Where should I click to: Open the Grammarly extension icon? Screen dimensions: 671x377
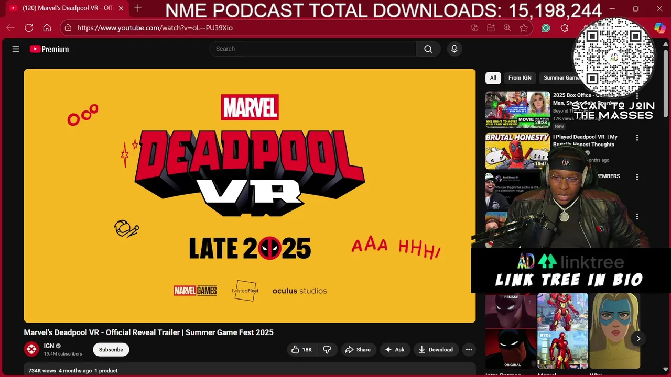click(546, 28)
